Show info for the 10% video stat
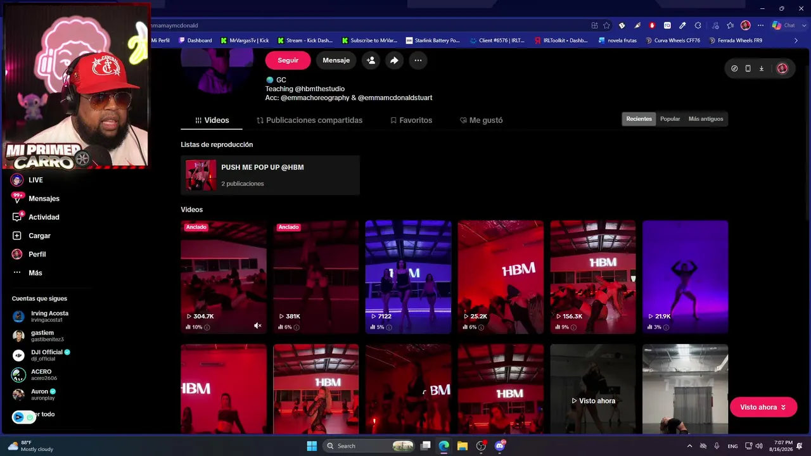This screenshot has height=456, width=811. coord(207,327)
